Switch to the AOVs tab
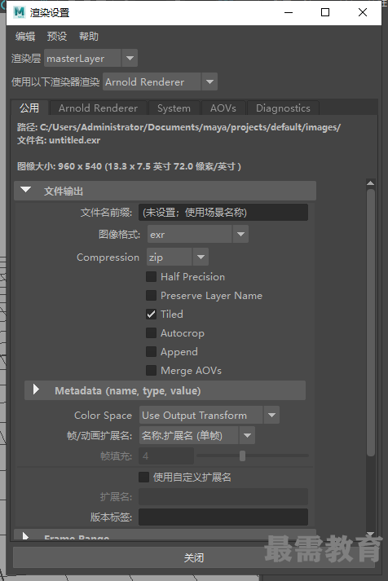388x581 pixels. click(x=223, y=108)
